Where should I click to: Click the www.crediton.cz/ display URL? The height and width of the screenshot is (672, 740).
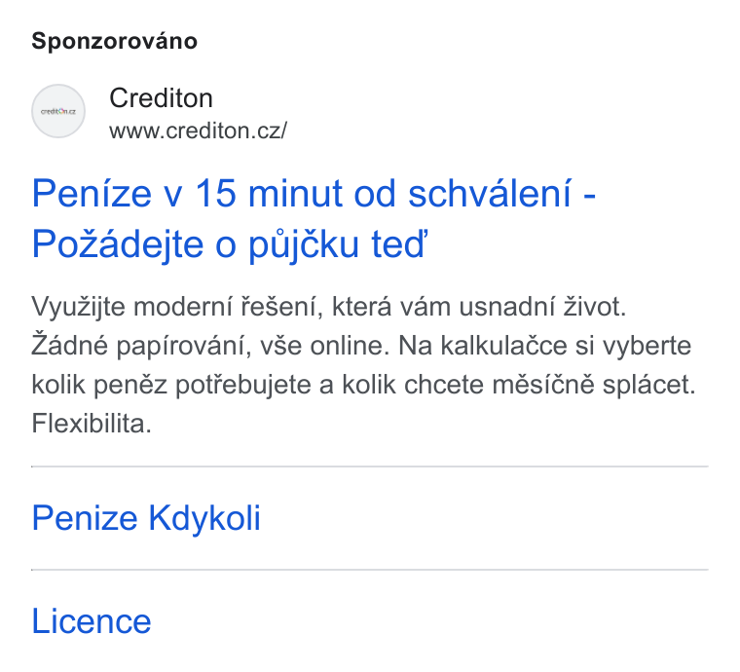click(198, 131)
